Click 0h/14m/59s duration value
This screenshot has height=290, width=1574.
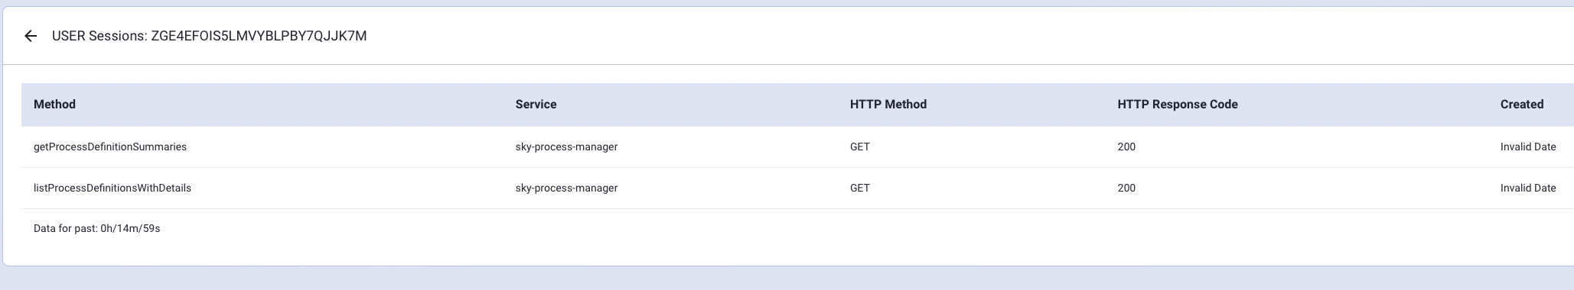point(130,228)
